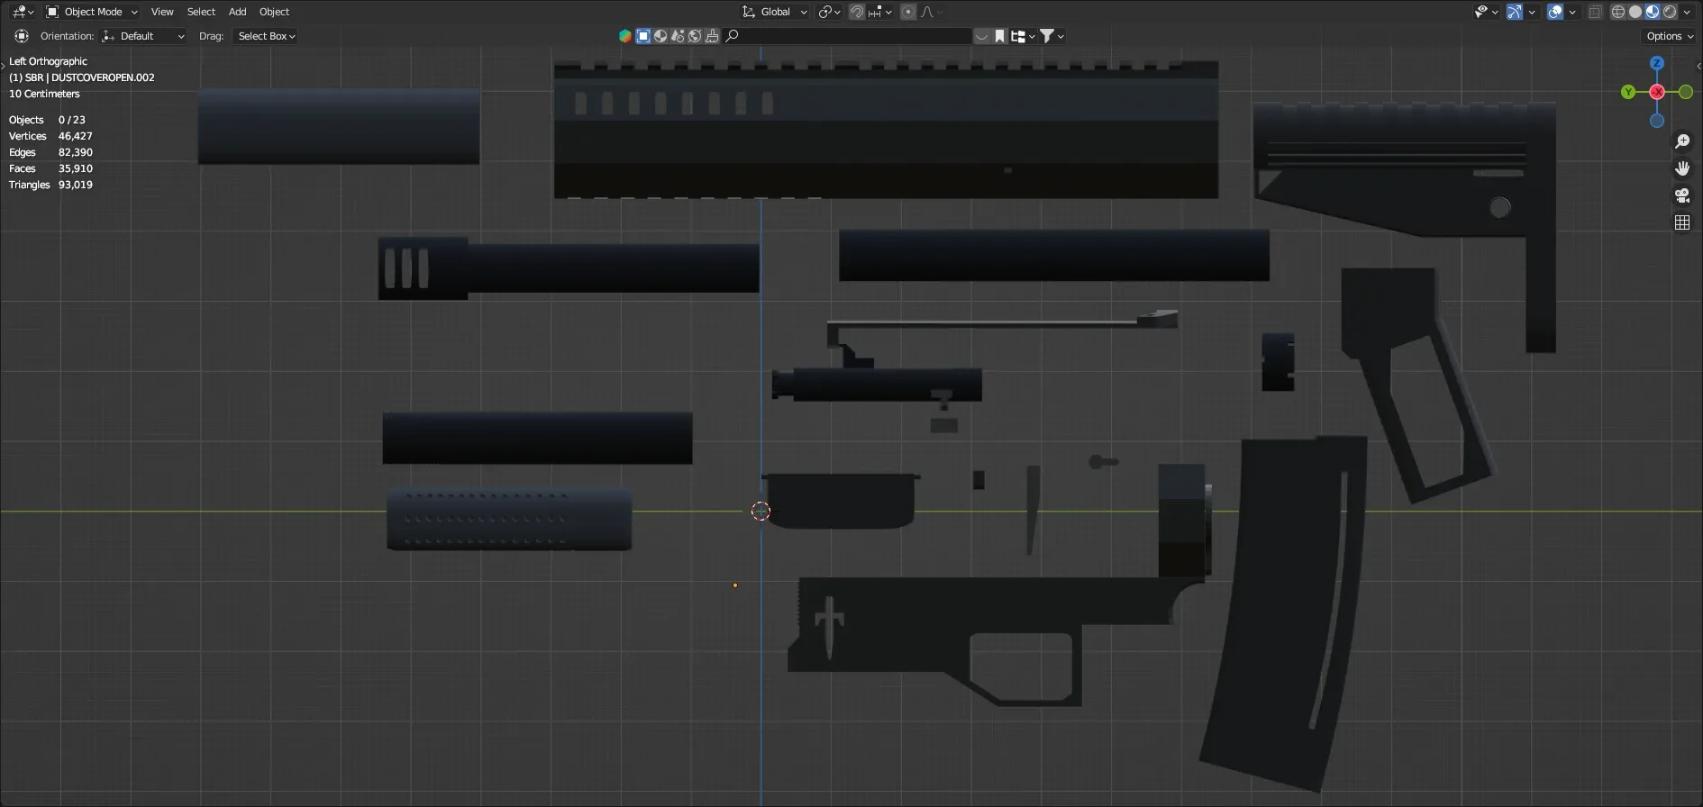Viewport: 1703px width, 807px height.
Task: Click the active tool icon beside Orientation
Action: [22, 36]
